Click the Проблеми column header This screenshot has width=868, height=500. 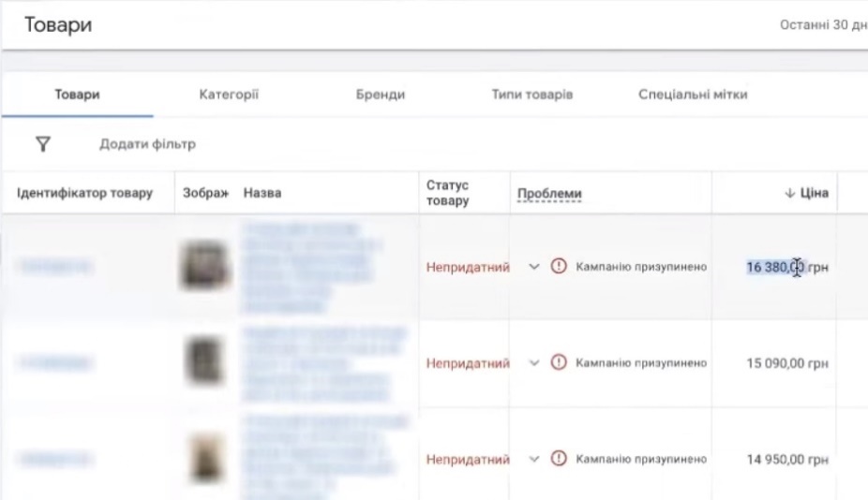tap(549, 194)
